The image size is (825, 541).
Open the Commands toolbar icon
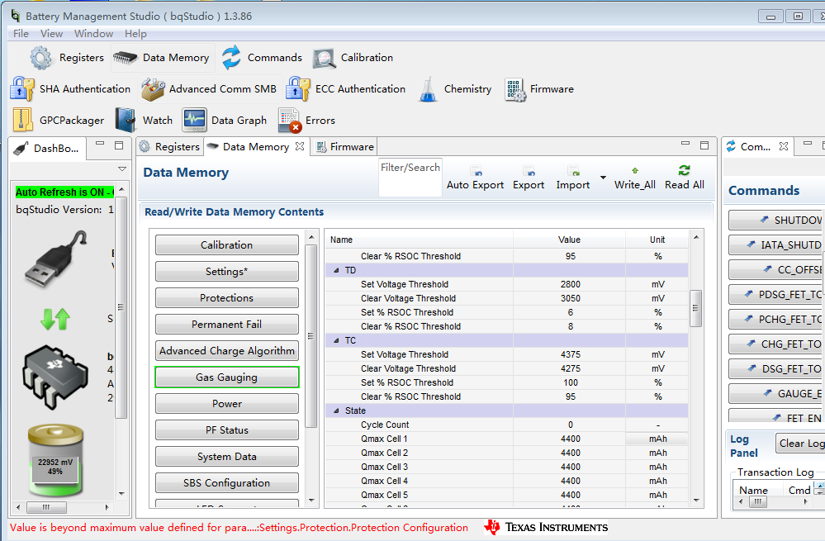click(231, 58)
